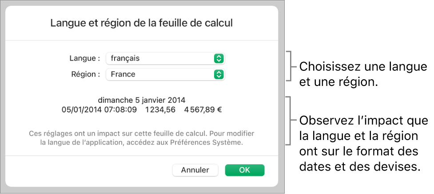The height and width of the screenshot is (194, 434).
Task: Confirm the settings with the OK button
Action: pos(245,170)
